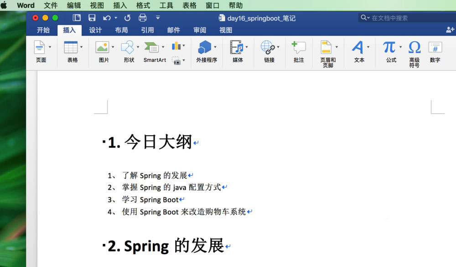The width and height of the screenshot is (456, 267).
Task: Click the screenshot camera icon
Action: [176, 60]
